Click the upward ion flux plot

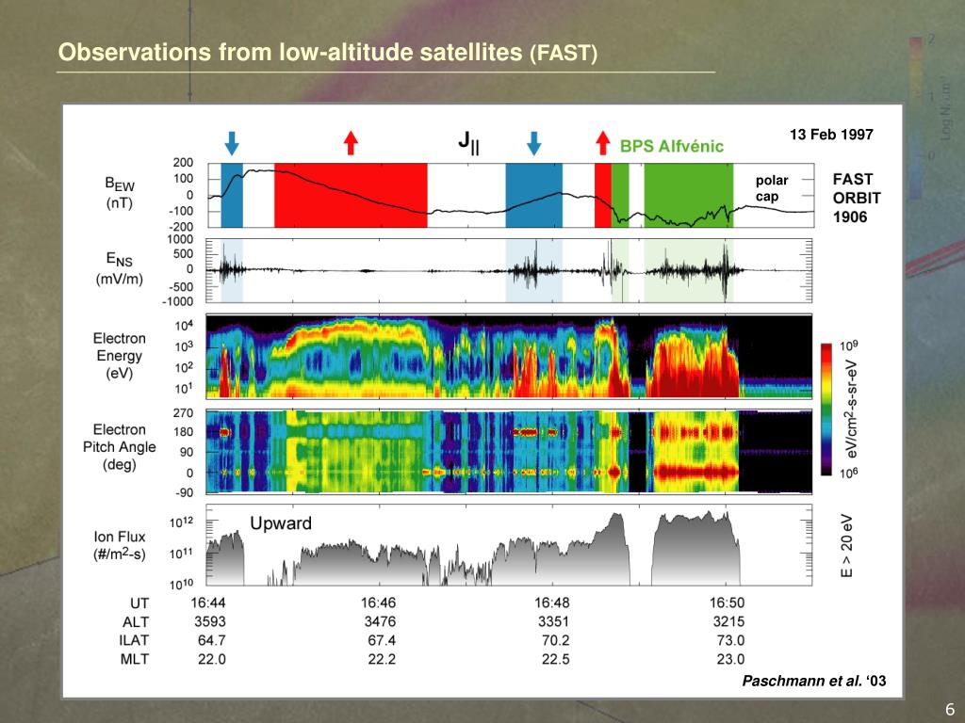click(x=509, y=545)
